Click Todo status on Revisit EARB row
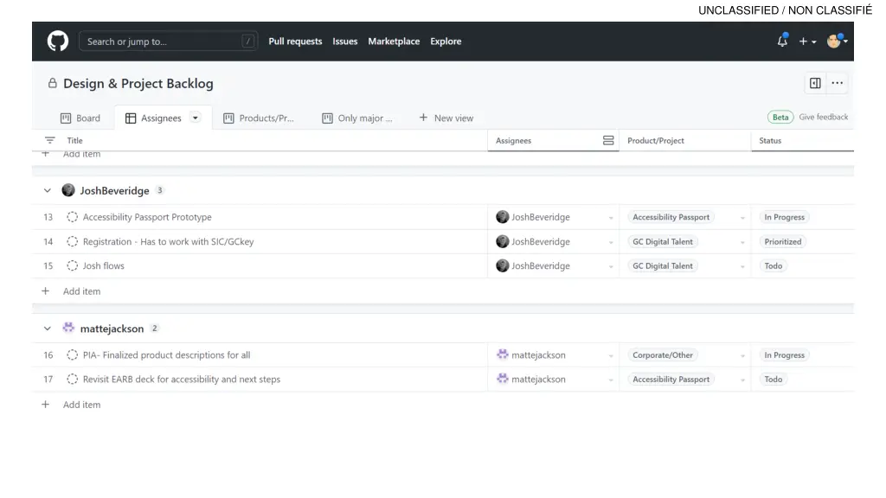Viewport: 886px width, 498px height. pos(773,380)
